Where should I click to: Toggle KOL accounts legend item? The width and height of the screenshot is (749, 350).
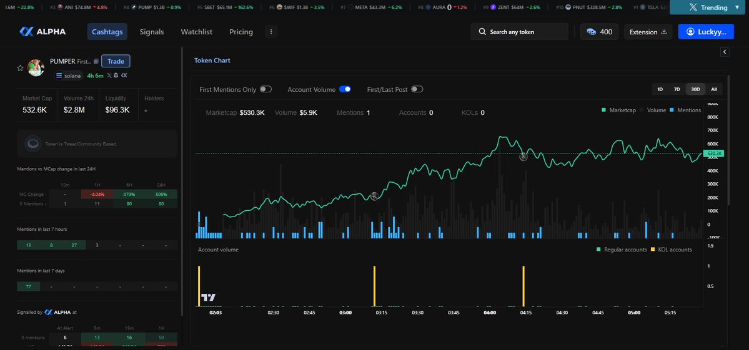[671, 250]
